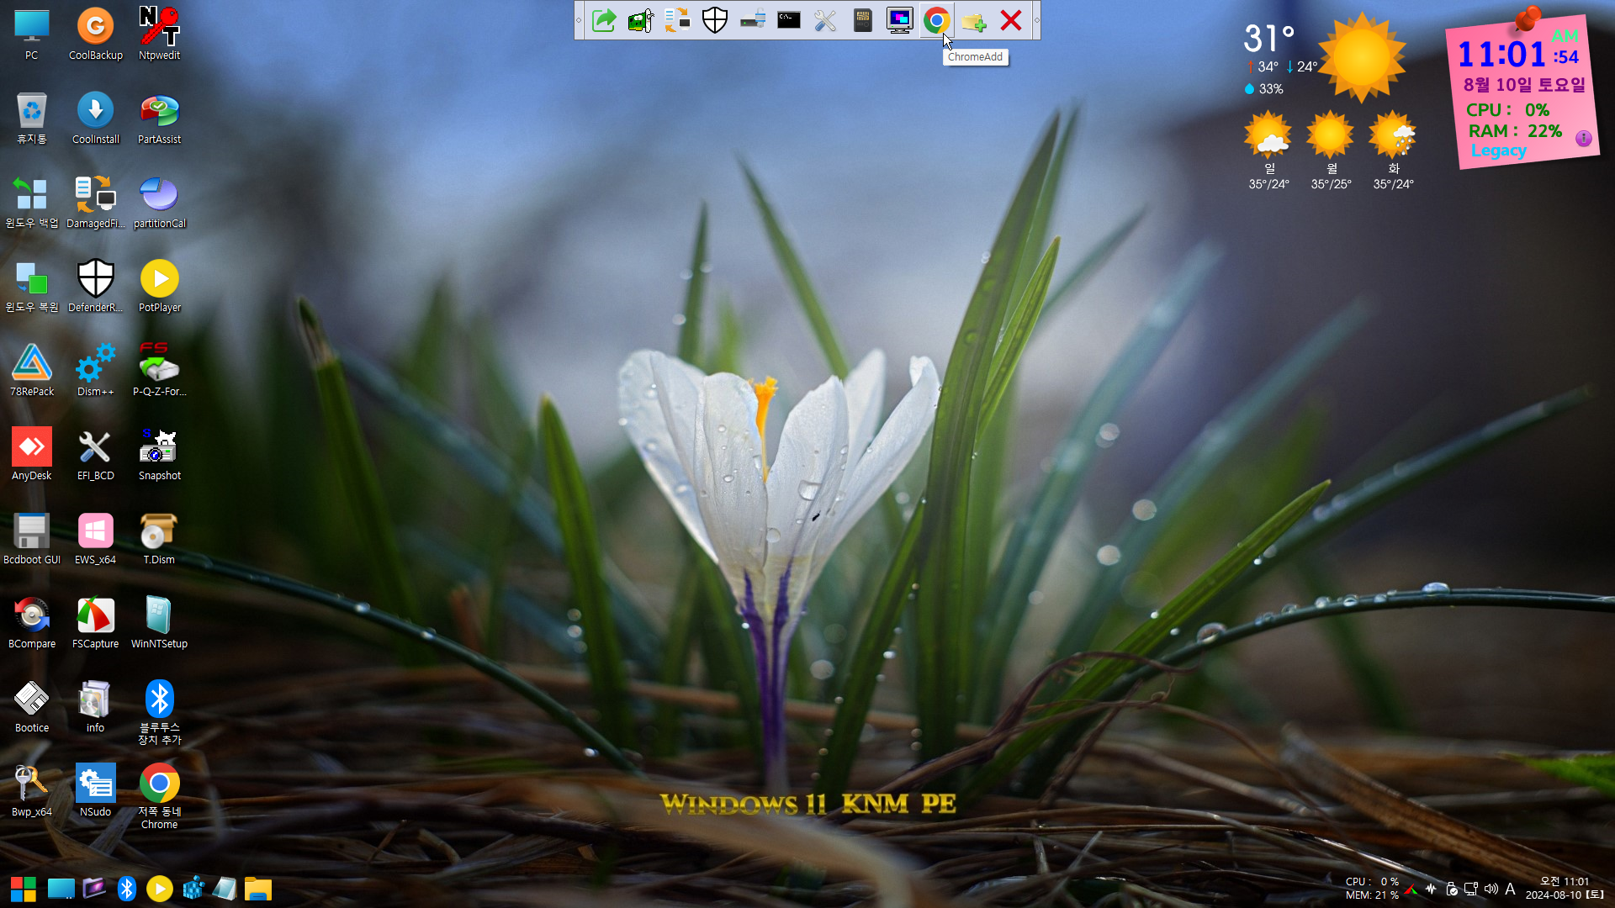Click ChromeAdd icon in top dock
The width and height of the screenshot is (1615, 908).
936,20
